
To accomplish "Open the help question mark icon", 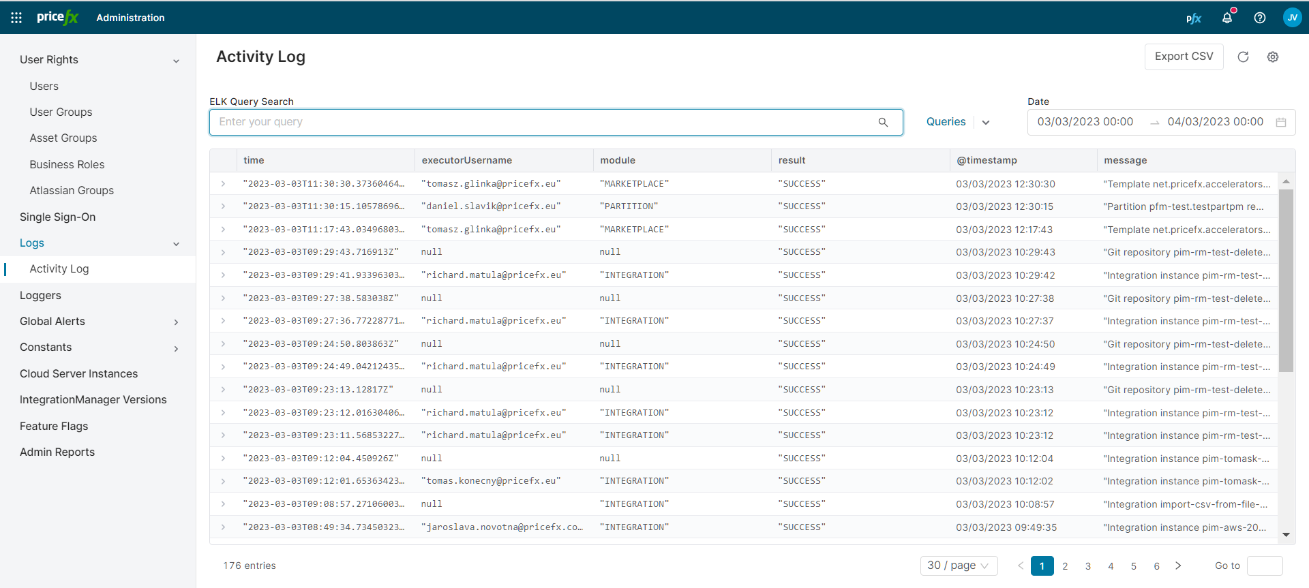I will [x=1260, y=18].
